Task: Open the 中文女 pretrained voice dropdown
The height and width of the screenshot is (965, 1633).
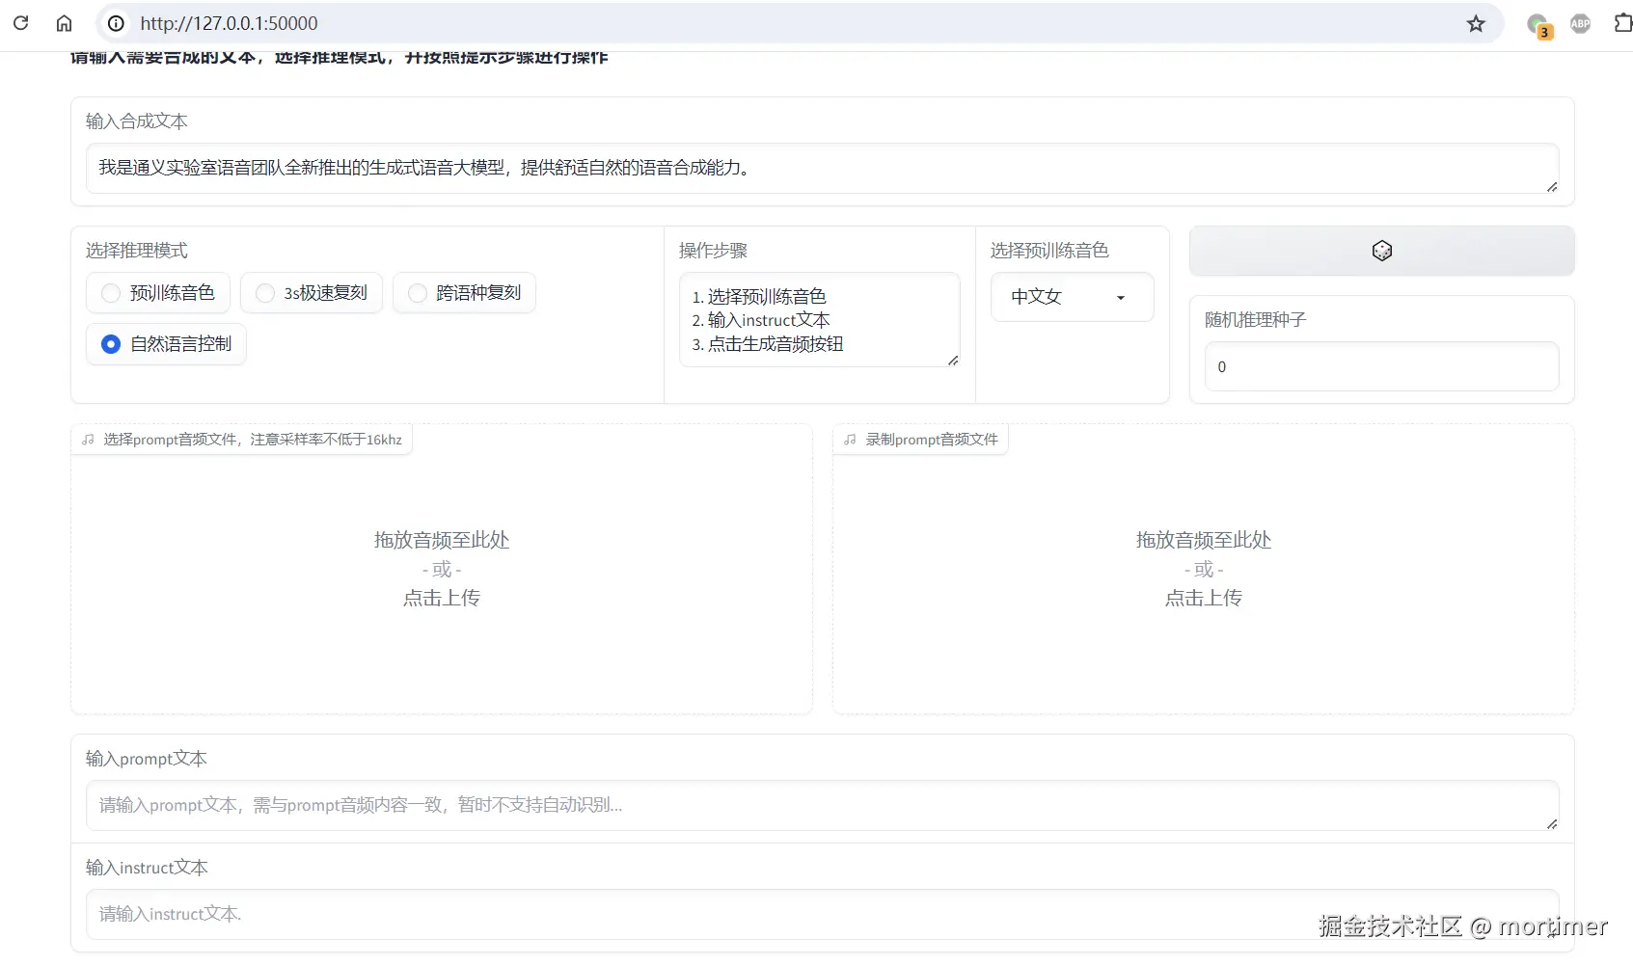Action: (1072, 297)
